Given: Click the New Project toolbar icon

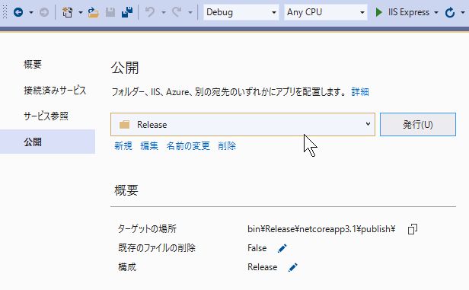Looking at the screenshot, I should [x=67, y=12].
